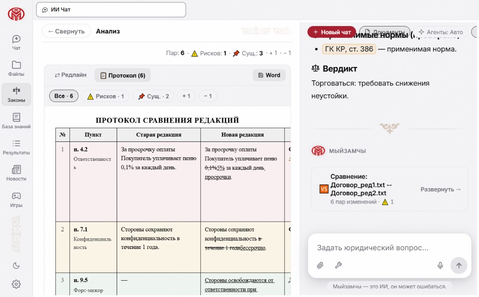The image size is (479, 297).
Task: Click the Пункт column header
Action: point(93,134)
